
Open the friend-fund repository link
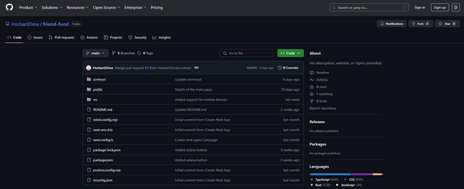[x=56, y=24]
